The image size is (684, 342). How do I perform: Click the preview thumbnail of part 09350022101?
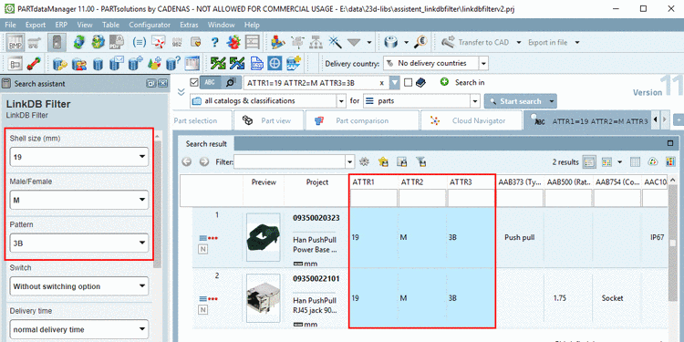coord(263,298)
